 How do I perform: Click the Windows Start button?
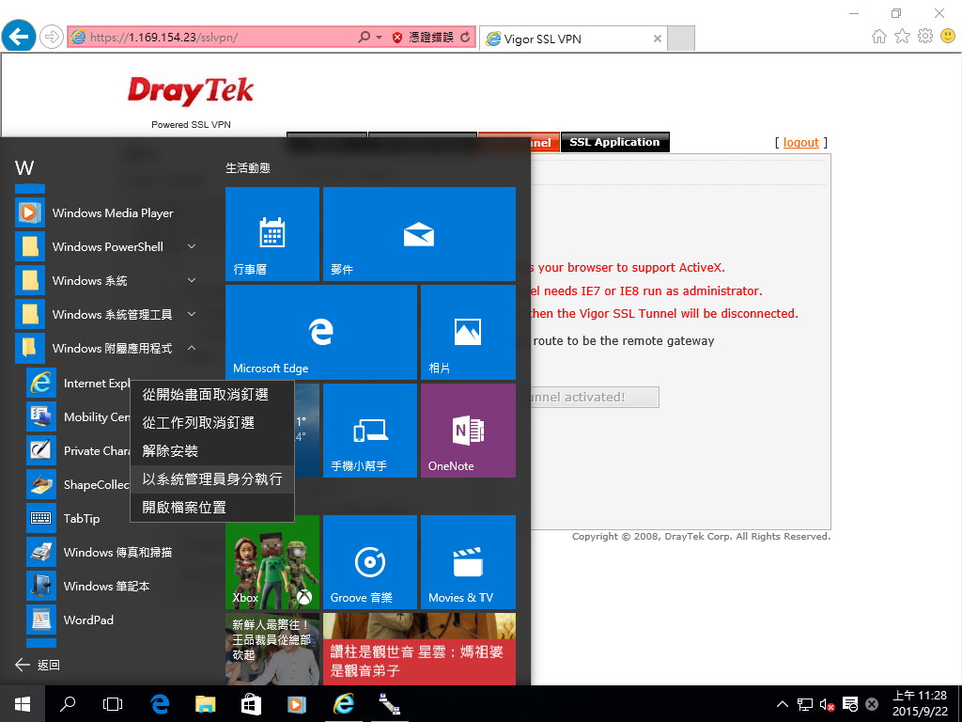[x=23, y=704]
